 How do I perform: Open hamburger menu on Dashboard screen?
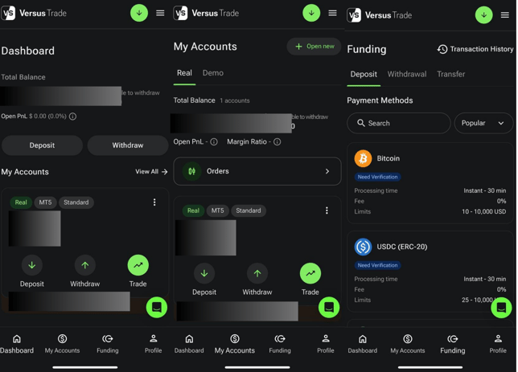[160, 13]
